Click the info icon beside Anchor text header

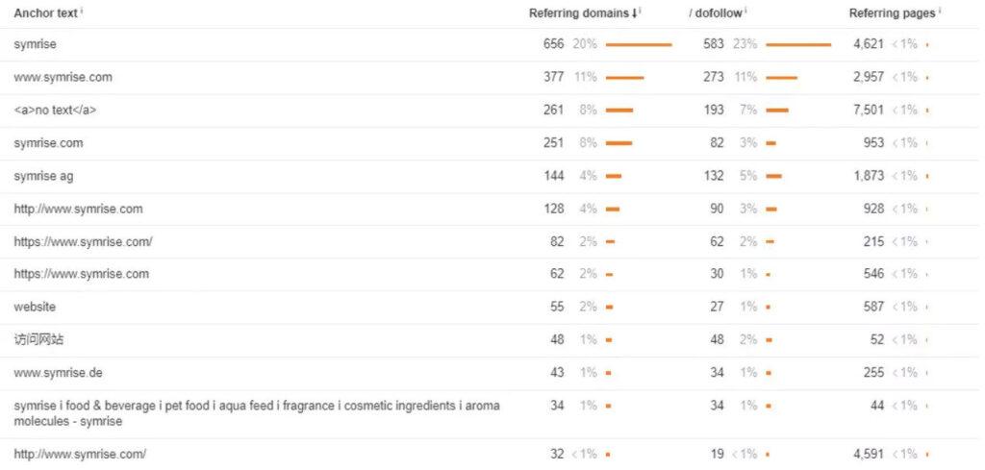point(82,11)
